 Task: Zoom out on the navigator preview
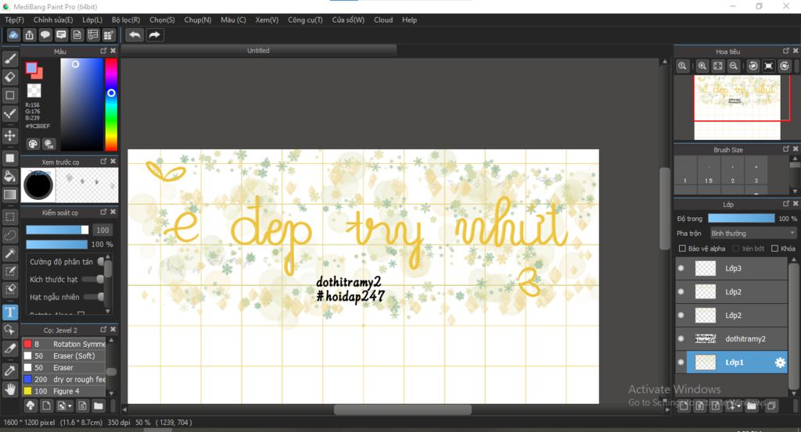(734, 66)
